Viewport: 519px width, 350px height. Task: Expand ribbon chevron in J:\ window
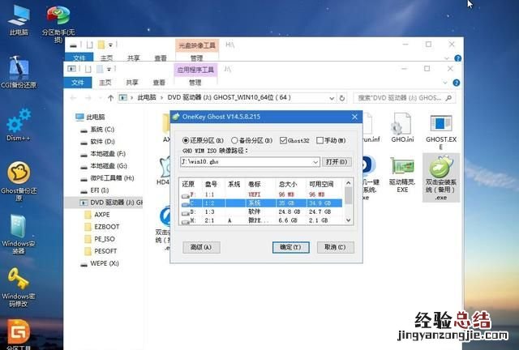click(445, 83)
